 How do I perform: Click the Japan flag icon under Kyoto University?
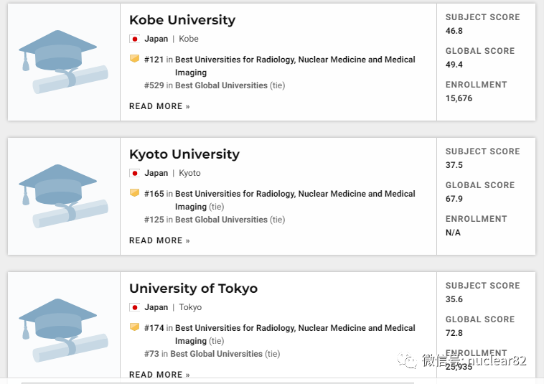pyautogui.click(x=134, y=173)
